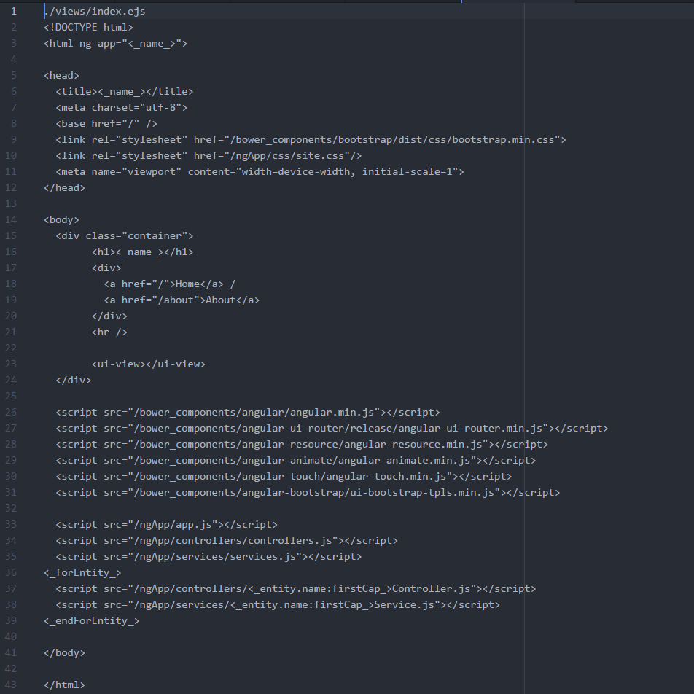Click line number 24 in the gutter
Viewport: 694px width, 694px height.
point(11,381)
